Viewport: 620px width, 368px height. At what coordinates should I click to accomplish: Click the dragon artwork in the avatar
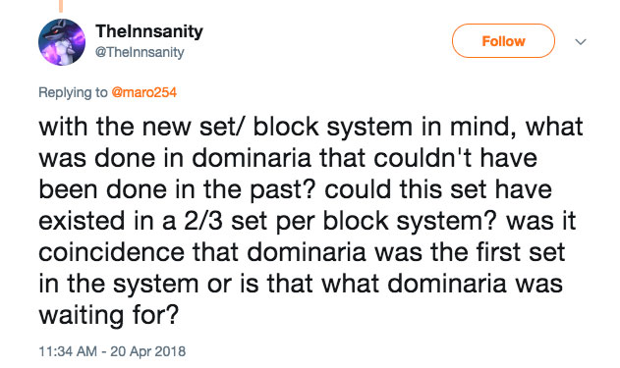tap(62, 42)
